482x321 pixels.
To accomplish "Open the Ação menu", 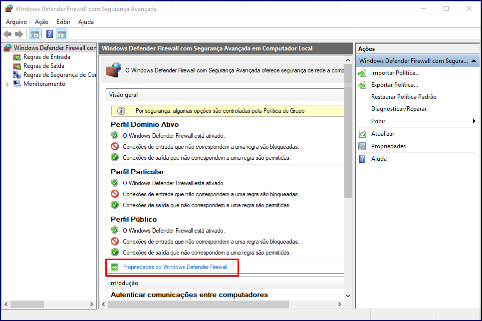I will (41, 22).
